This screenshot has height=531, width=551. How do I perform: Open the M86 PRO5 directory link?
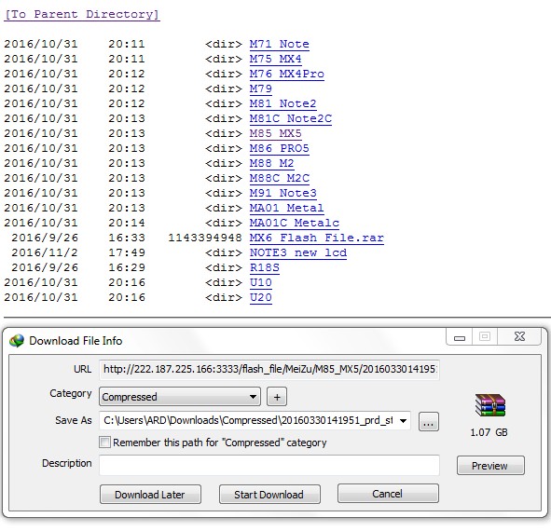pyautogui.click(x=280, y=148)
